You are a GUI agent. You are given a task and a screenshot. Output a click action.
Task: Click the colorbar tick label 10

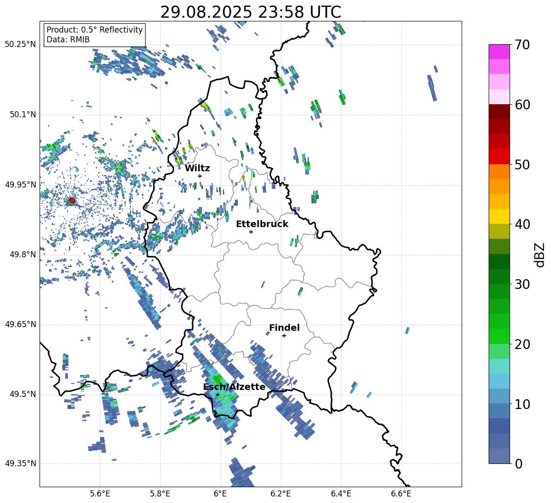[522, 404]
